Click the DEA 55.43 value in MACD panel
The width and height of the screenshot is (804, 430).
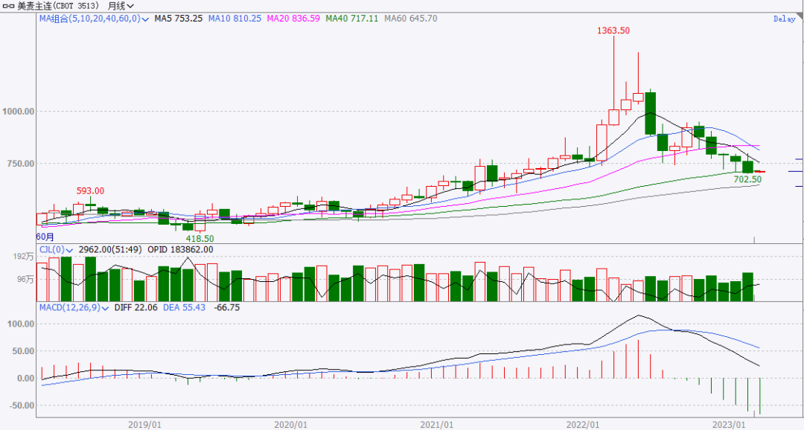184,307
